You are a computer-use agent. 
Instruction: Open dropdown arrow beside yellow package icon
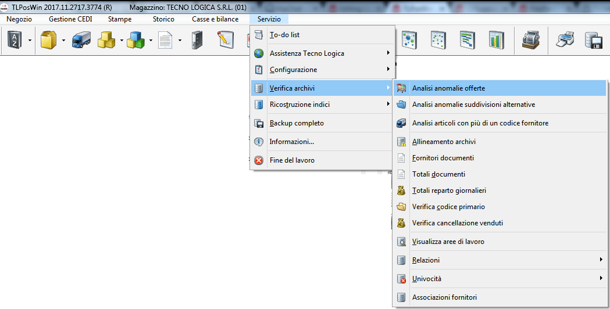(x=63, y=41)
